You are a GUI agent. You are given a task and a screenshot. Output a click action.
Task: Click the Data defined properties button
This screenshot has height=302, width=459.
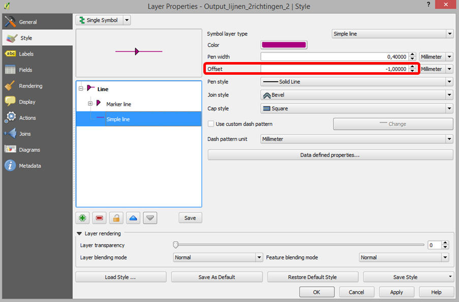tap(330, 155)
